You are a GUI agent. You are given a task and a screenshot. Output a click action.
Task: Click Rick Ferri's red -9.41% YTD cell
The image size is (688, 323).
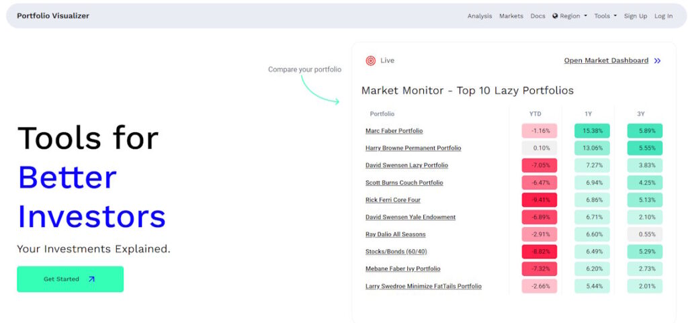click(539, 200)
